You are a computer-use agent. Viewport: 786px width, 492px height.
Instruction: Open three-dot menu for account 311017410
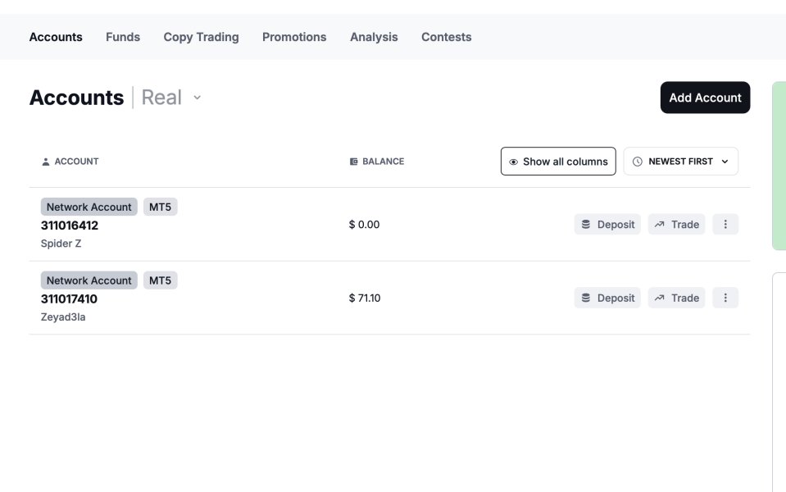pos(725,298)
